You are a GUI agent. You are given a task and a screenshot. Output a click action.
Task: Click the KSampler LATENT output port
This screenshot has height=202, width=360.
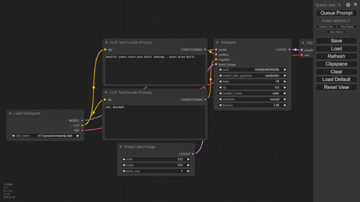tap(289, 50)
